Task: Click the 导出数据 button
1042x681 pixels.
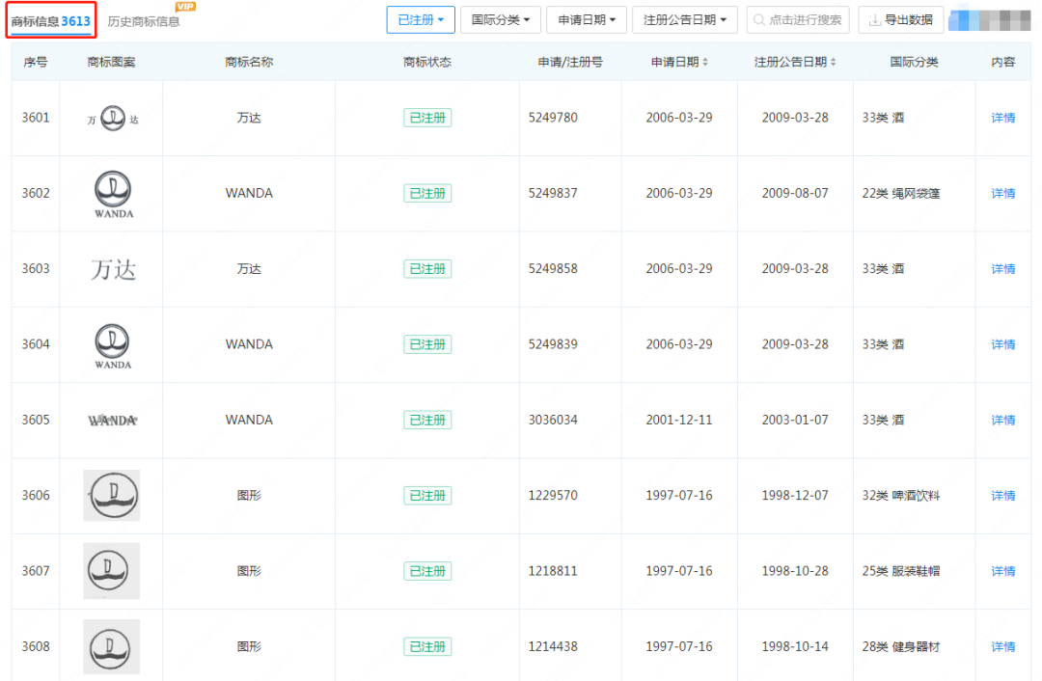Action: 901,20
